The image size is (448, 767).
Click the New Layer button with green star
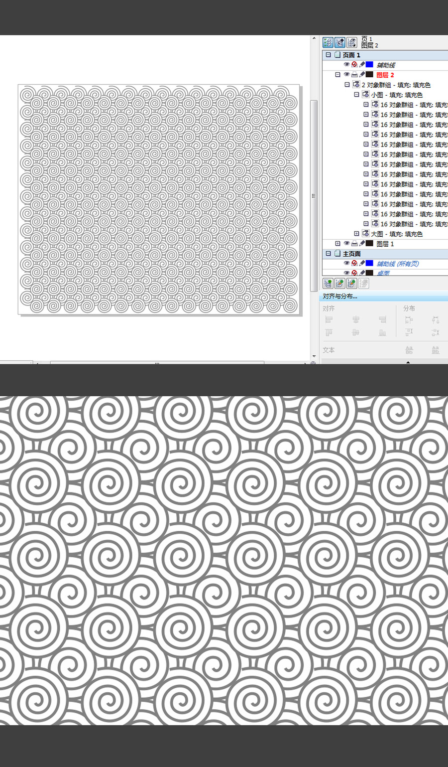point(328,284)
